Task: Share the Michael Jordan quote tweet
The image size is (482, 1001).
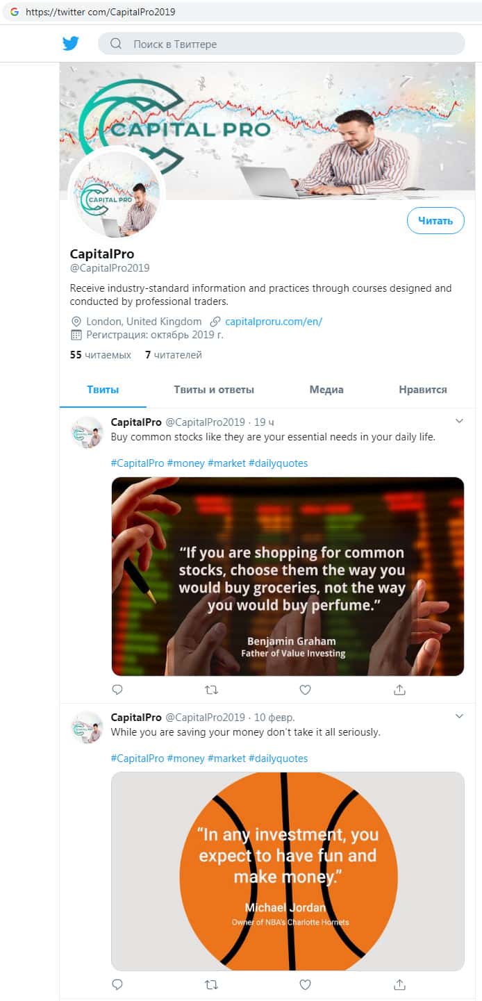Action: coord(399,984)
